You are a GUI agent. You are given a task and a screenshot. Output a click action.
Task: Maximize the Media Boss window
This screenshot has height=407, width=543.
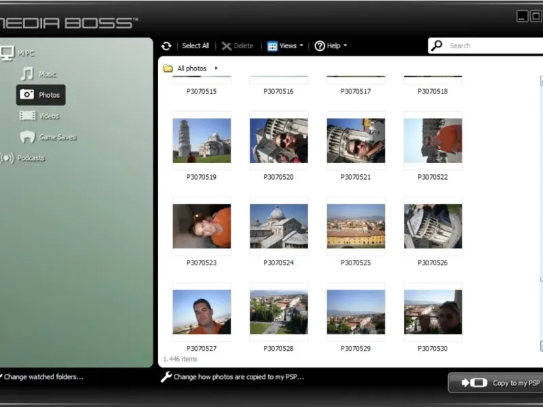click(x=536, y=16)
